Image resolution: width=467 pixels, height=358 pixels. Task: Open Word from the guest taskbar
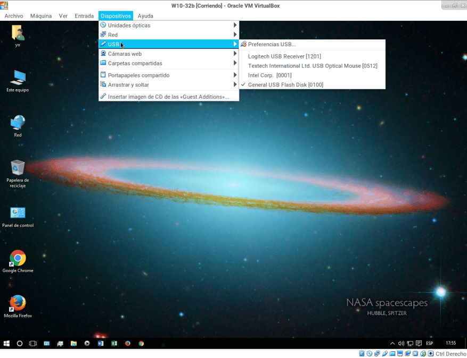pos(100,344)
